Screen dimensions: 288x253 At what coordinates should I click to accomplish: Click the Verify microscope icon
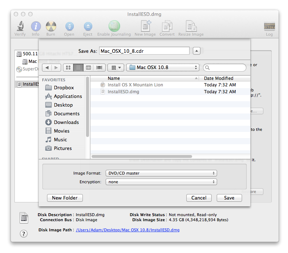pyautogui.click(x=20, y=26)
